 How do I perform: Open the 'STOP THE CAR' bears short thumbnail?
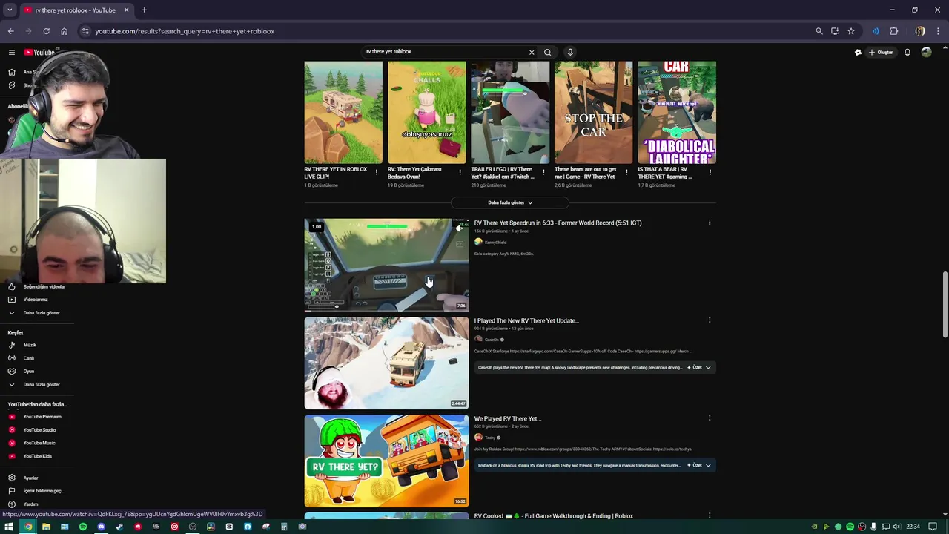(x=593, y=112)
